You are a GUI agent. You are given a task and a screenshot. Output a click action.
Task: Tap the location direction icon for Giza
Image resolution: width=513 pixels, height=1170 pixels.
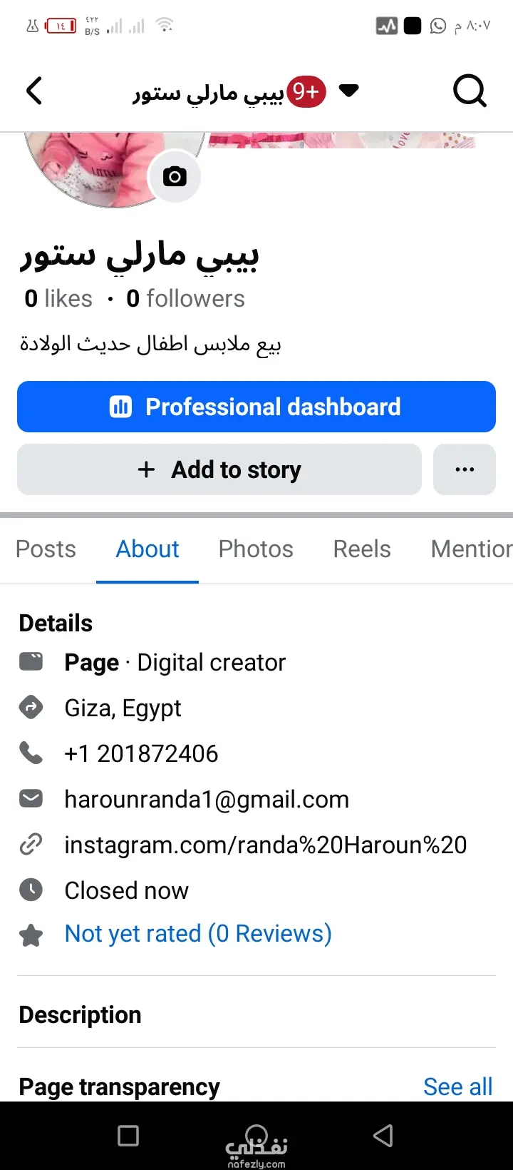pyautogui.click(x=31, y=707)
